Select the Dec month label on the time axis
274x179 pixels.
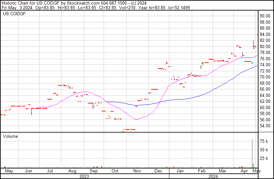(158, 171)
